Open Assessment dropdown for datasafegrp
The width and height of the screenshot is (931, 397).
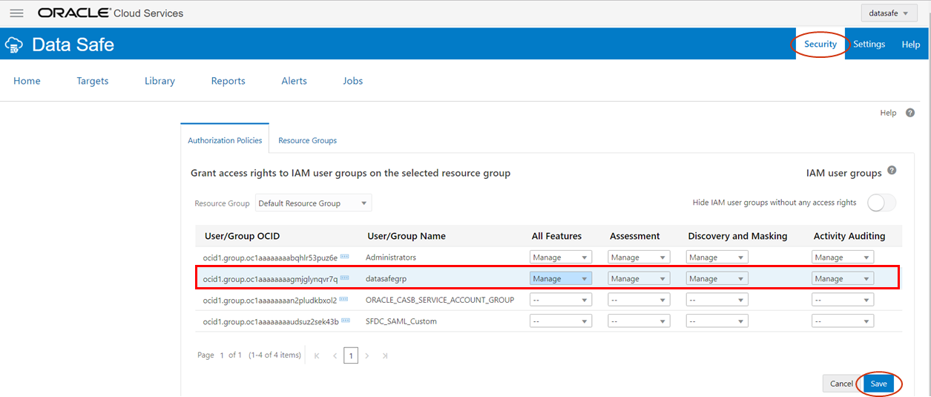click(x=639, y=279)
